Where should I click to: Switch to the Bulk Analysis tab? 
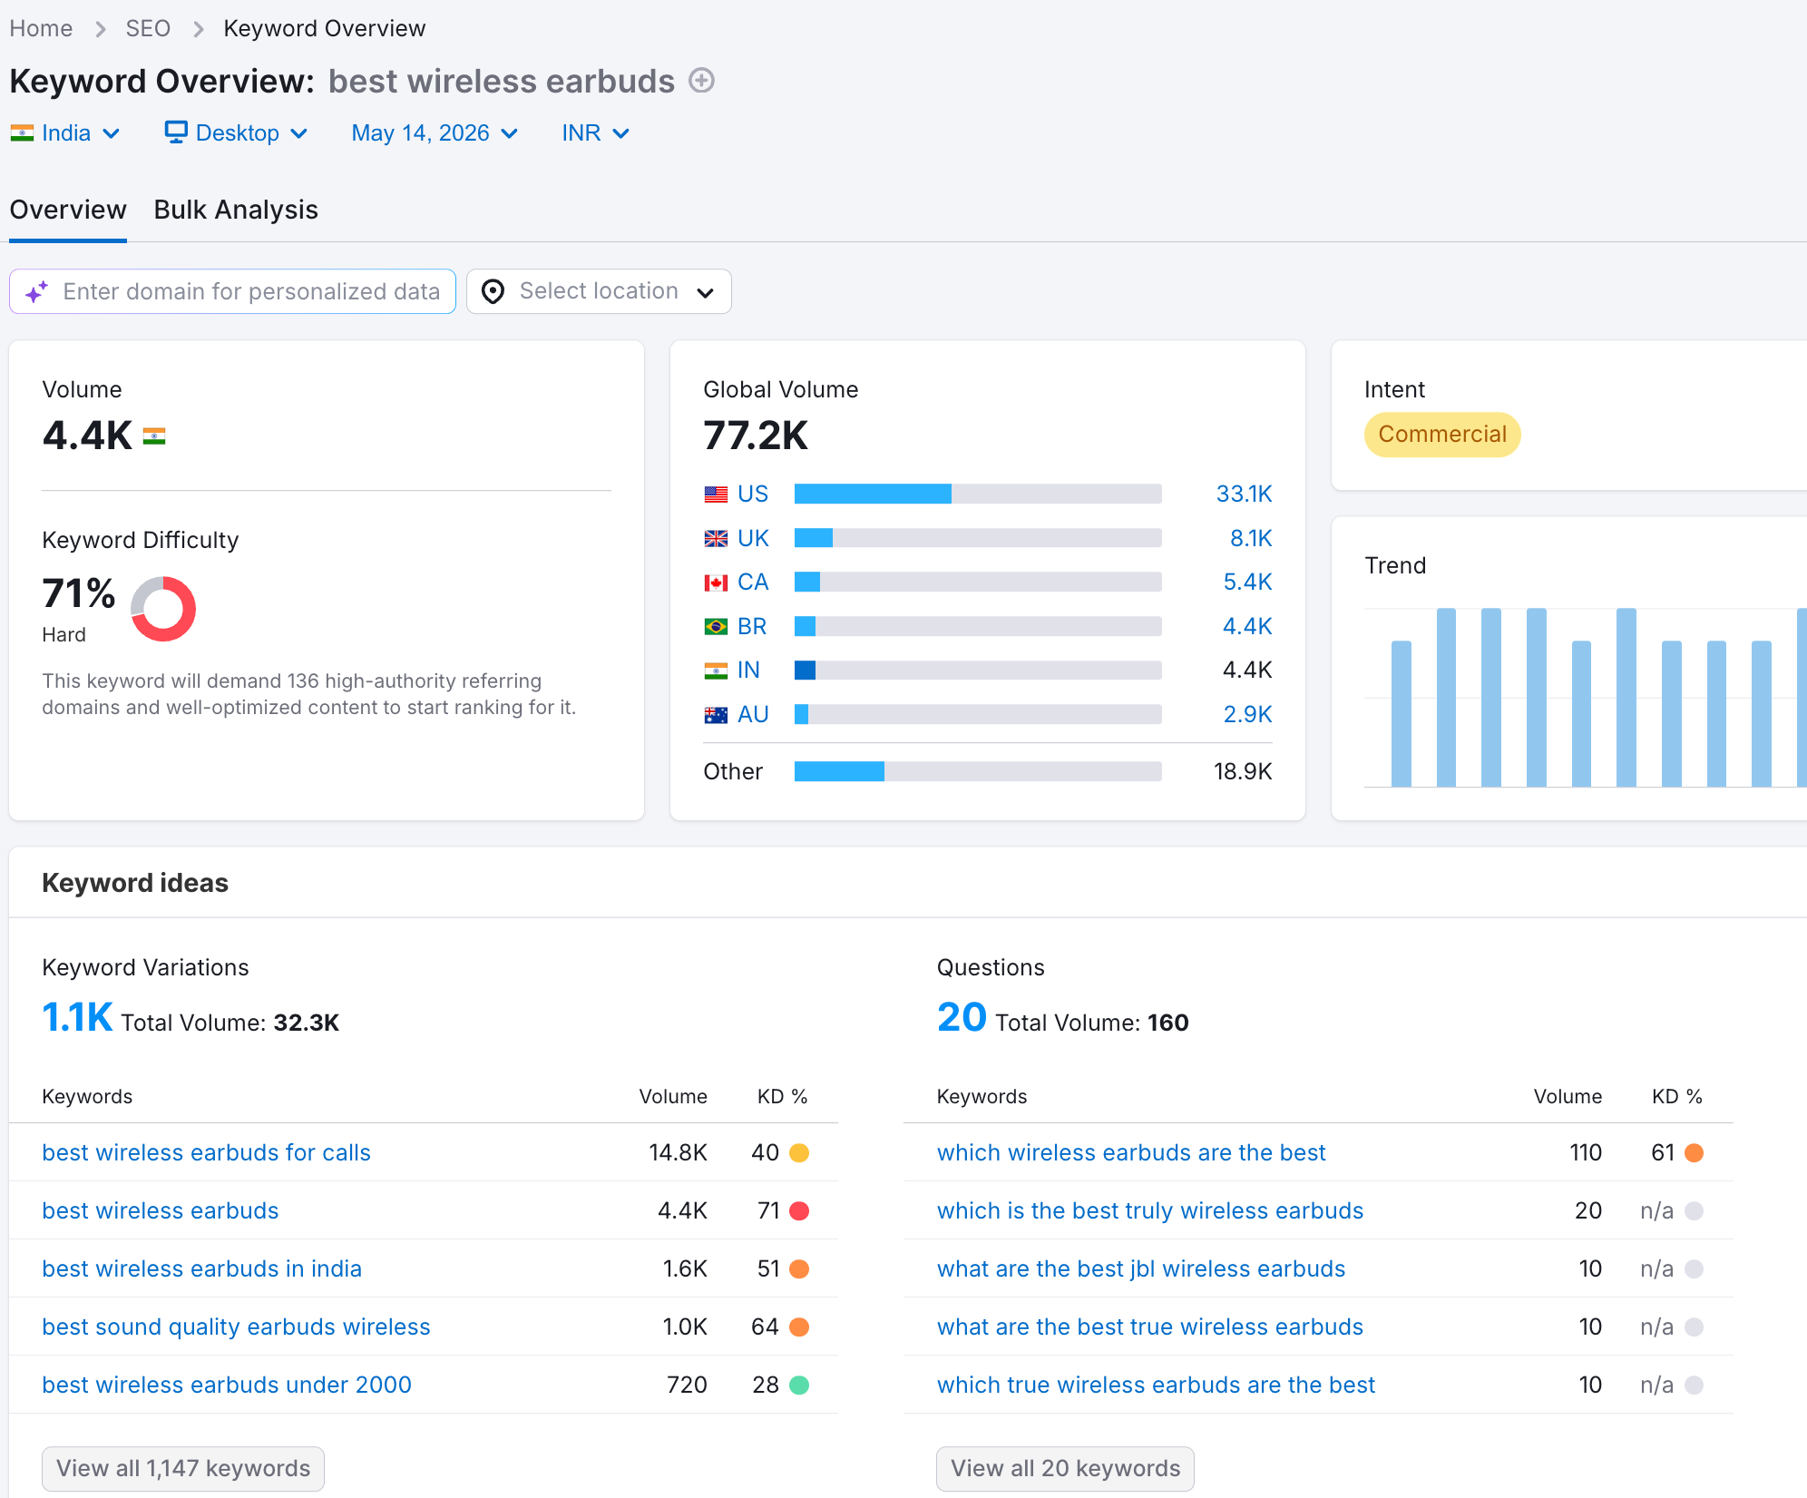[x=236, y=211]
